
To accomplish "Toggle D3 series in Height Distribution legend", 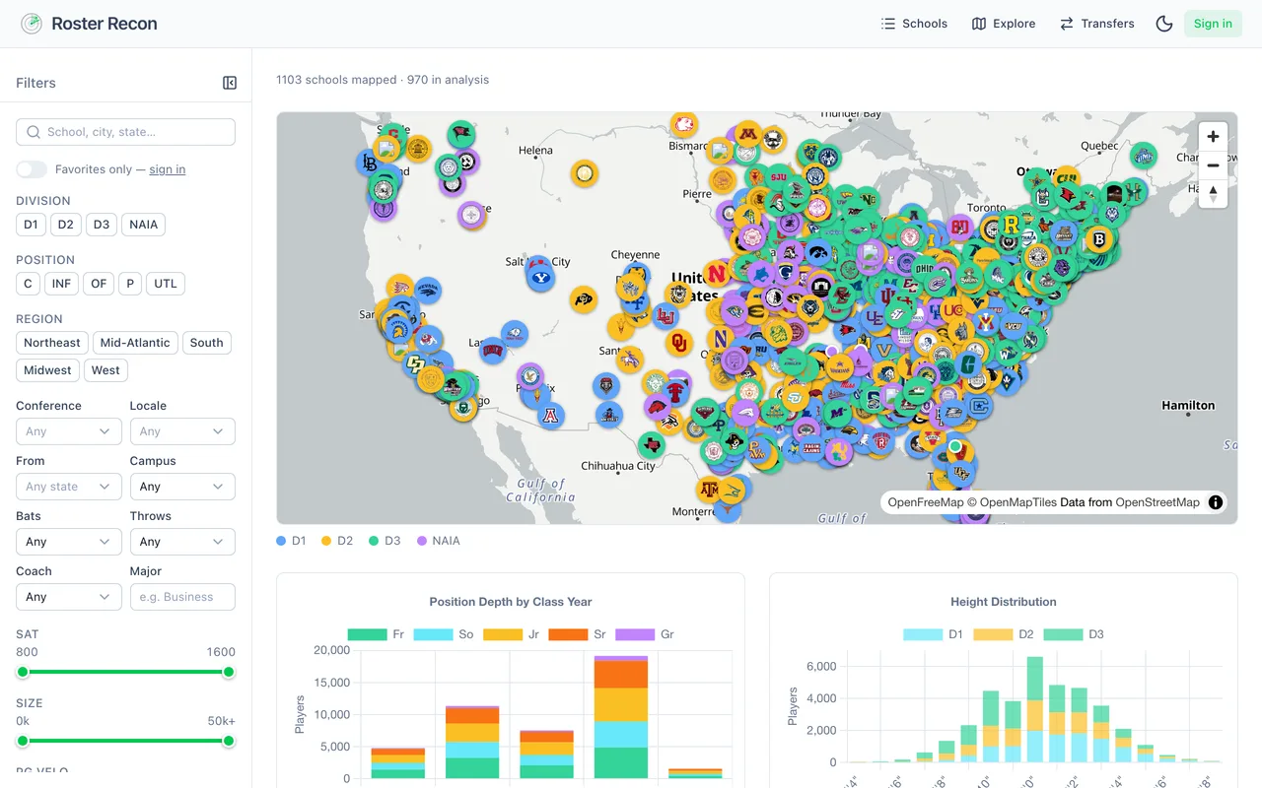I will point(1074,634).
